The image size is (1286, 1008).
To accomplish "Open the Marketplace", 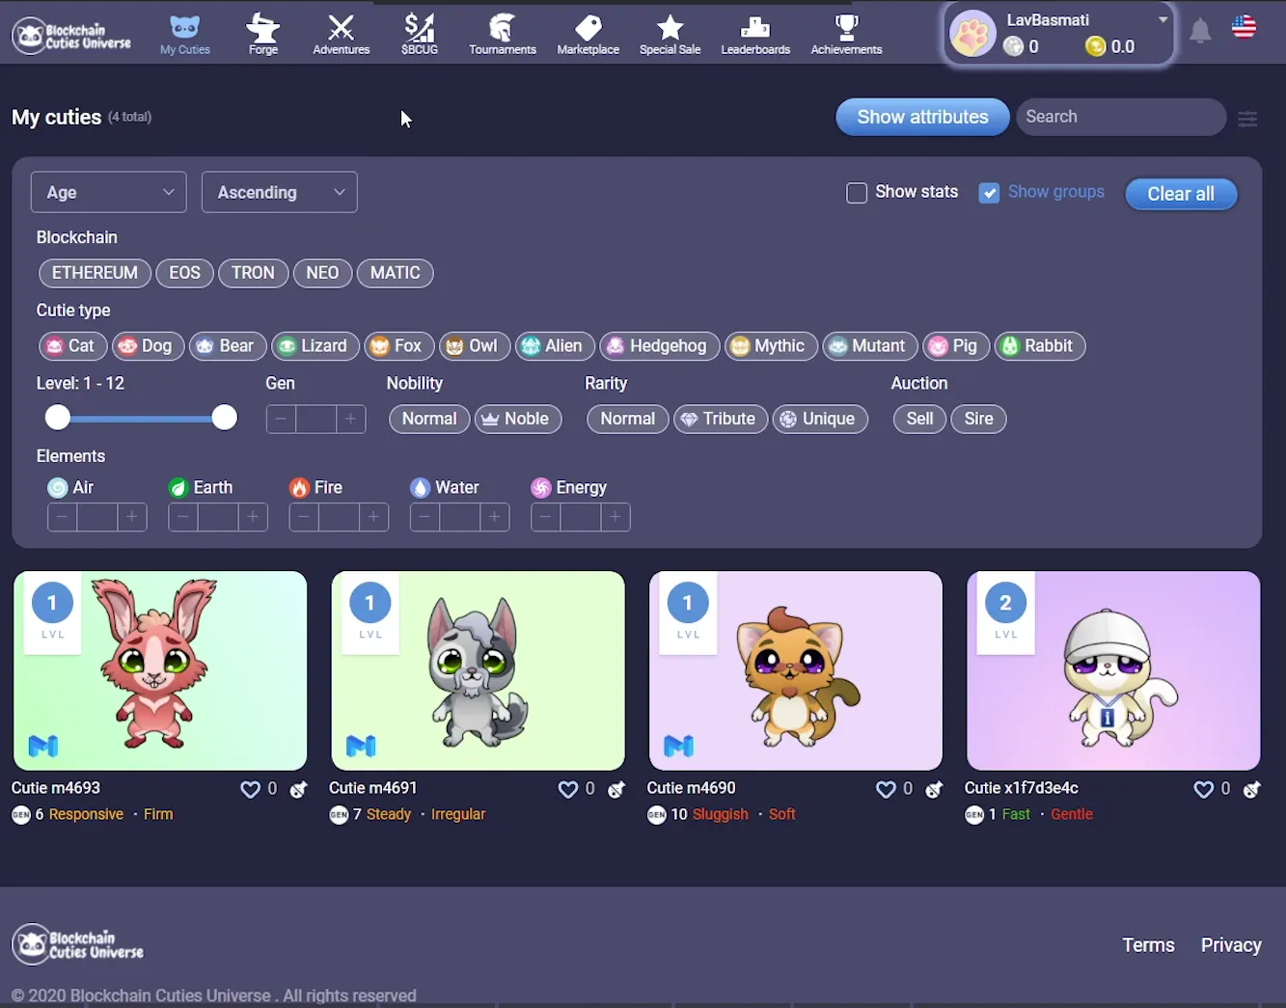I will point(588,35).
